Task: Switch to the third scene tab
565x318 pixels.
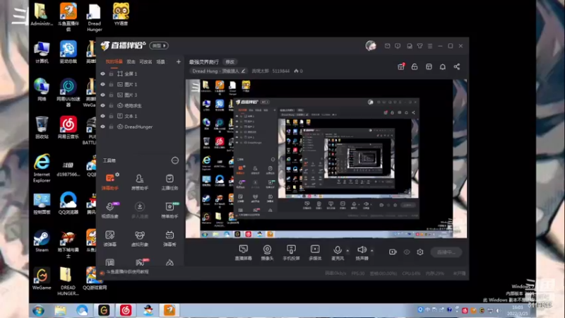Action: point(145,62)
